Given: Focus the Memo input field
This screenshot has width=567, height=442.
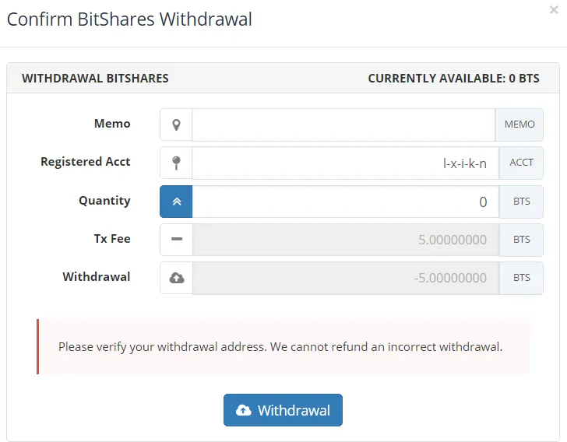Looking at the screenshot, I should pyautogui.click(x=343, y=125).
